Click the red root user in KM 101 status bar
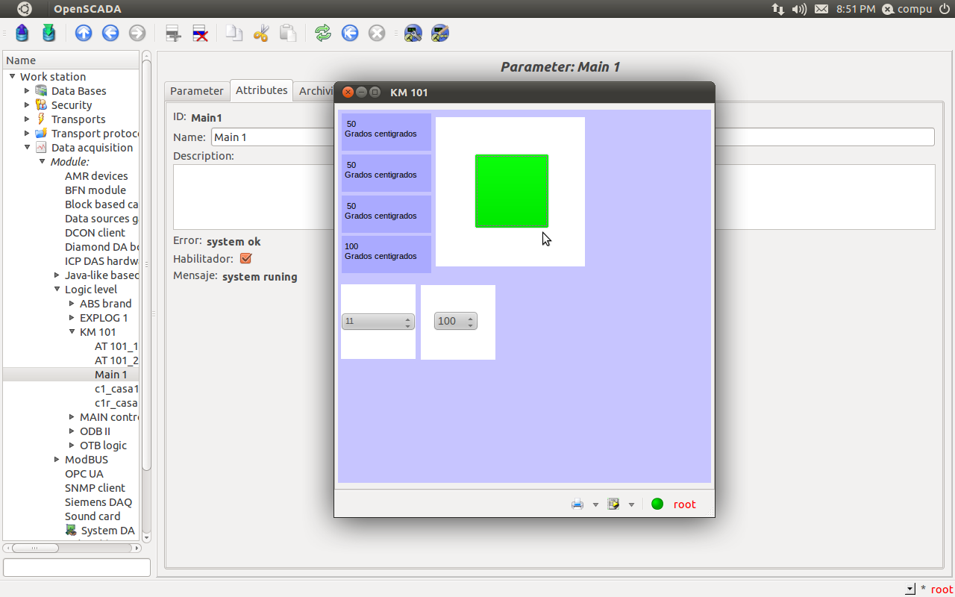 tap(684, 504)
